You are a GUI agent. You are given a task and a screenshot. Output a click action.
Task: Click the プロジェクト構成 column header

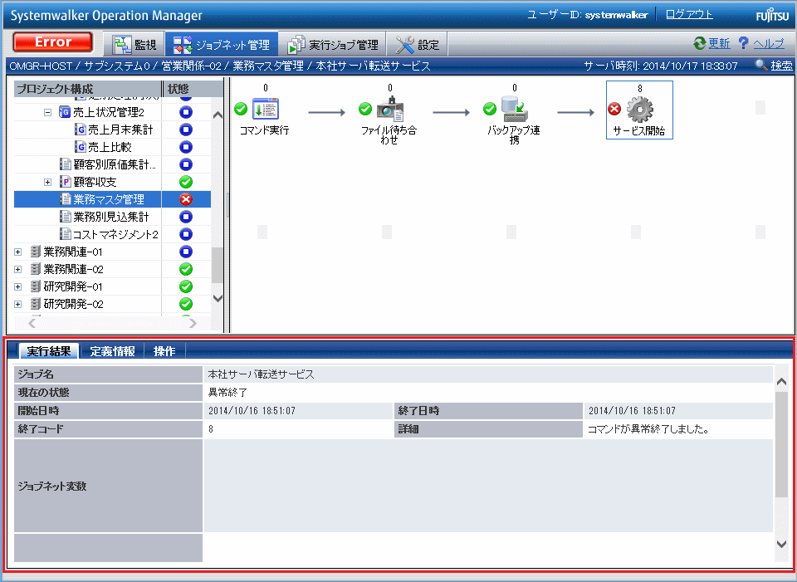(87, 89)
